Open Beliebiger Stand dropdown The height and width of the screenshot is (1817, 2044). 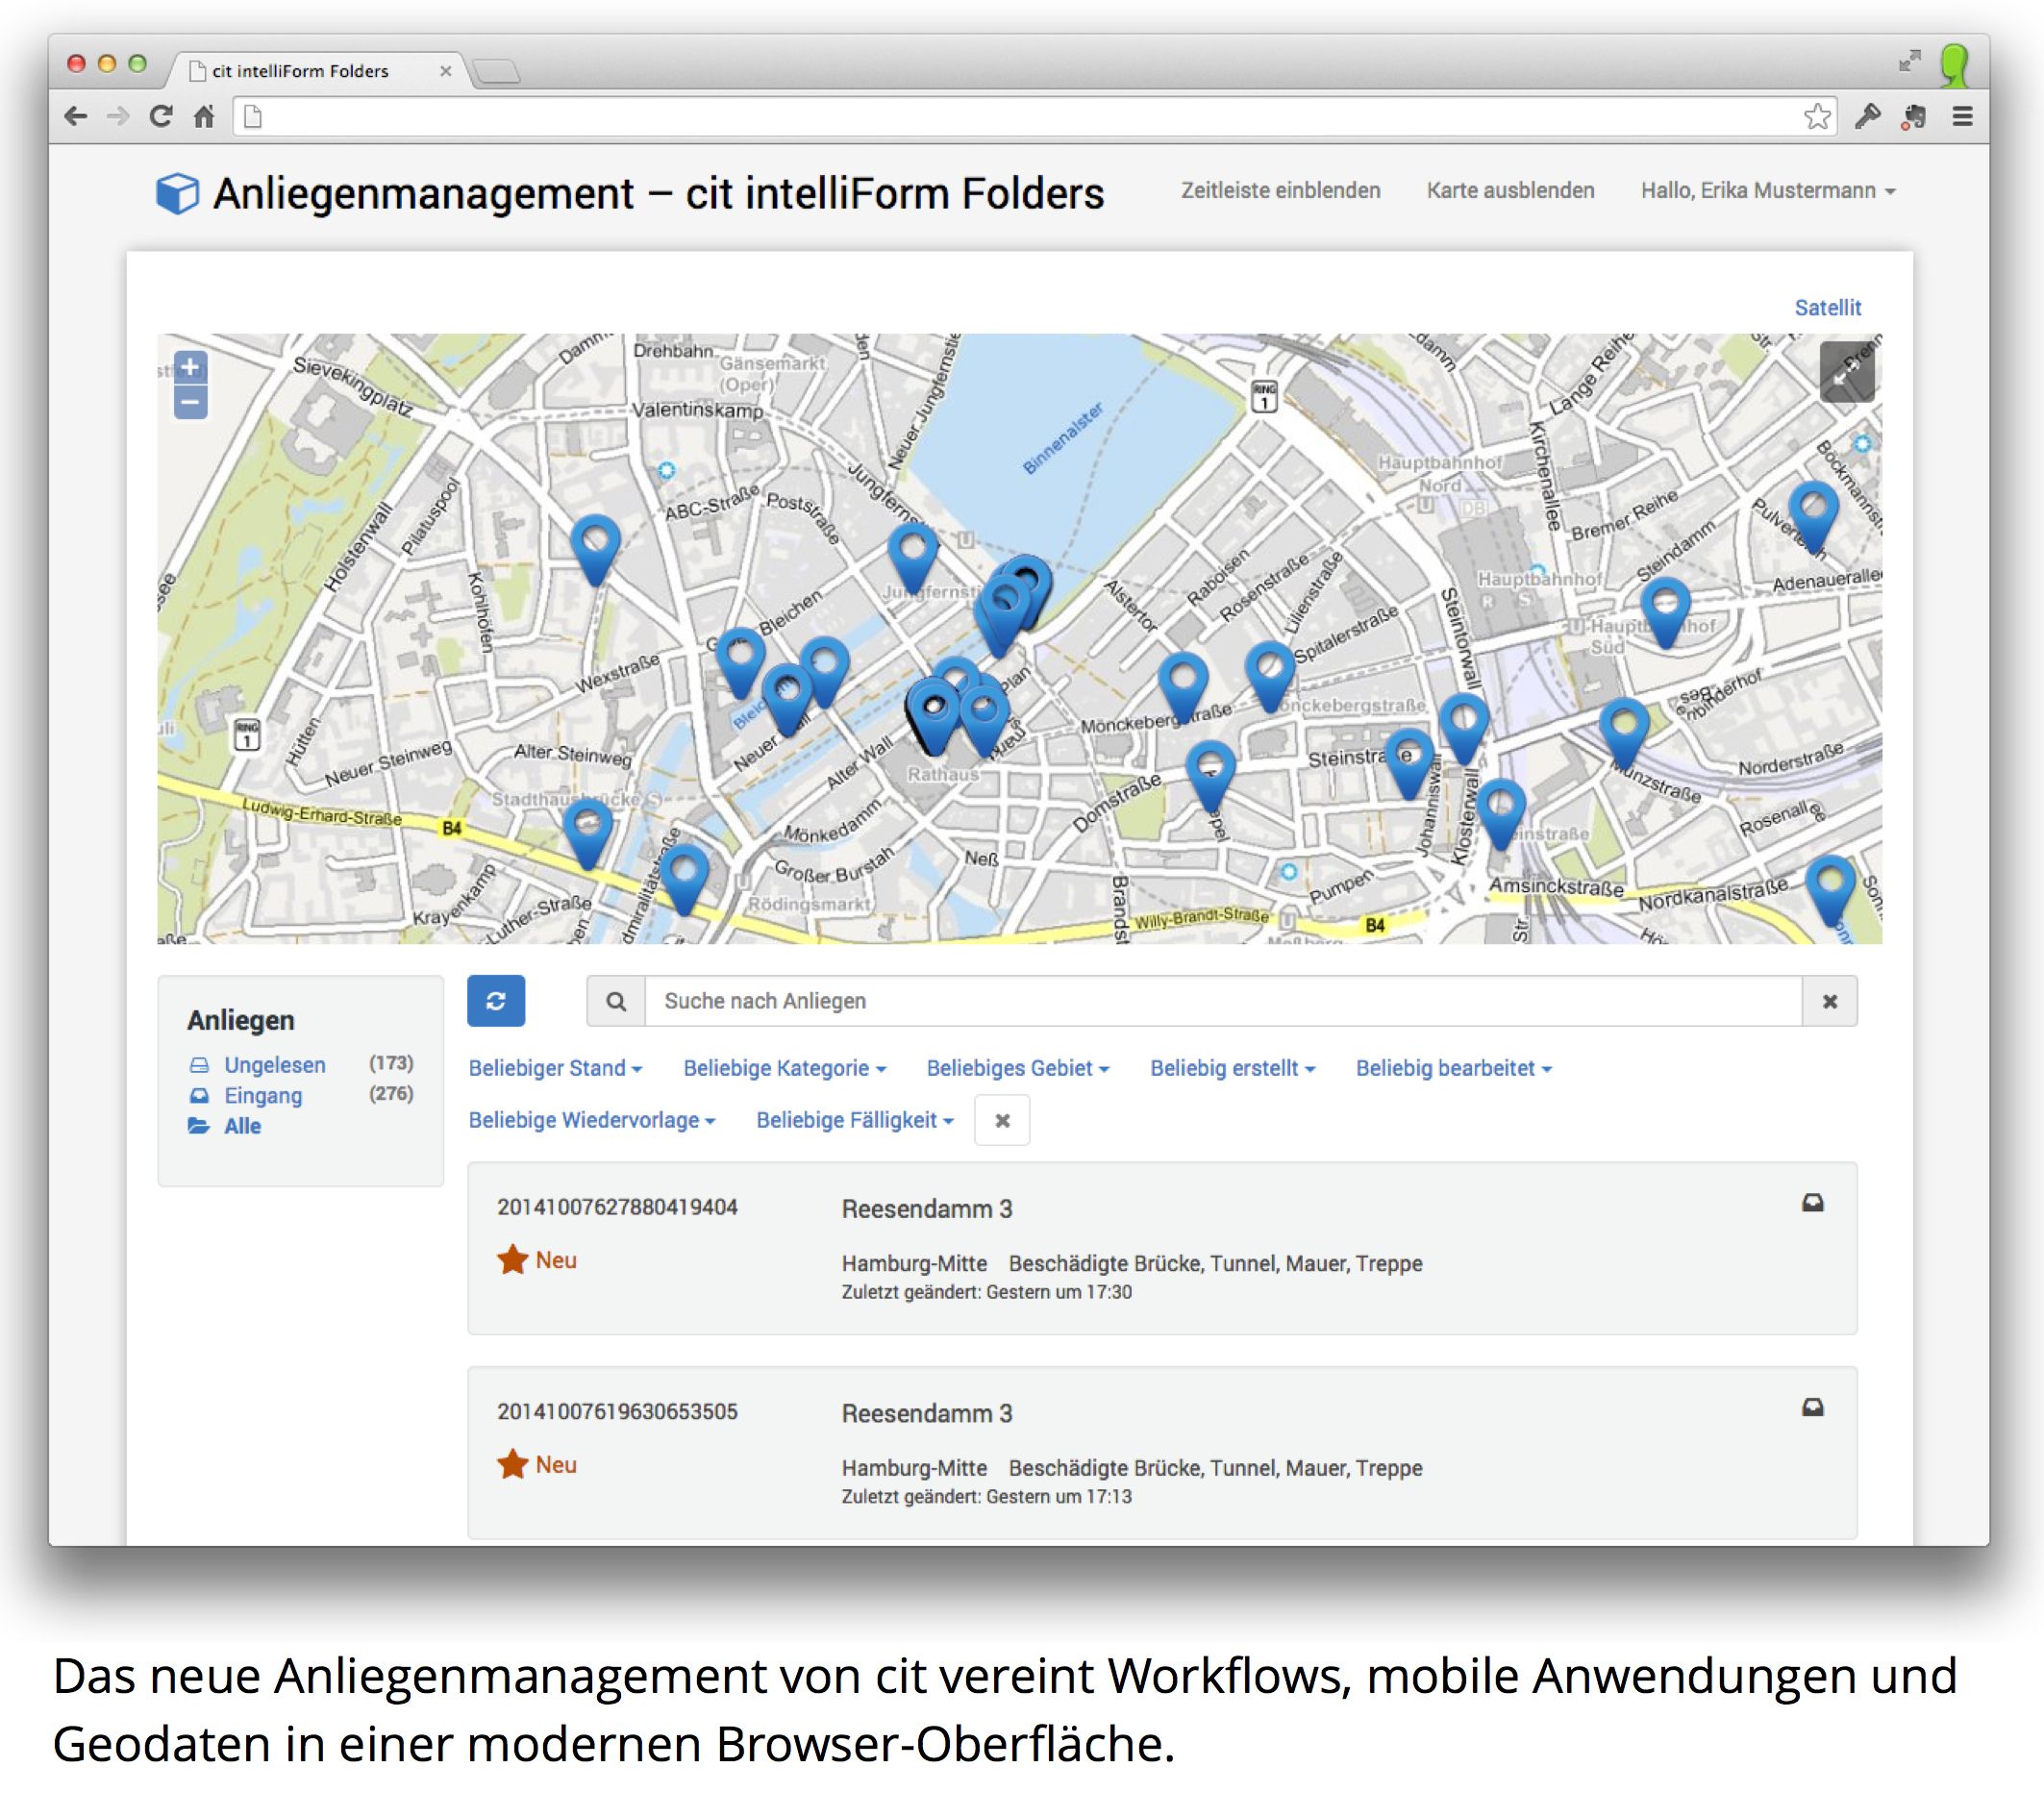(555, 1068)
